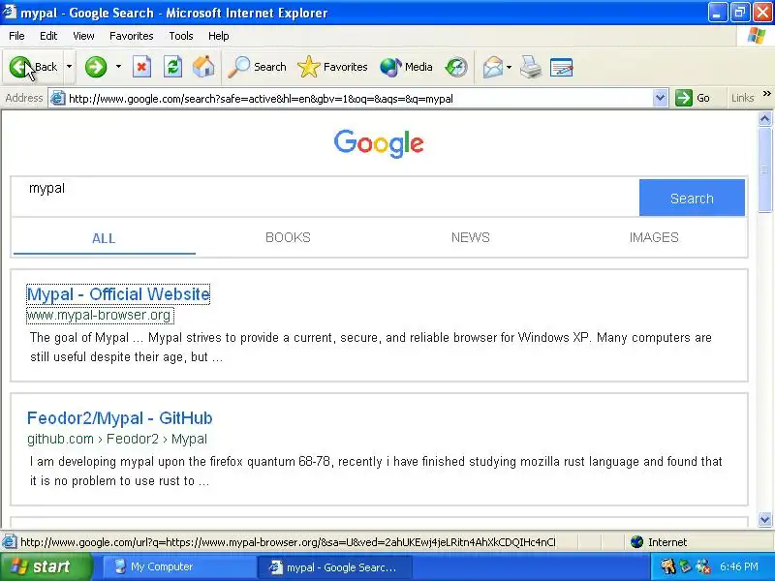Open the Favorites pane star icon
This screenshot has height=581, width=775.
332,67
